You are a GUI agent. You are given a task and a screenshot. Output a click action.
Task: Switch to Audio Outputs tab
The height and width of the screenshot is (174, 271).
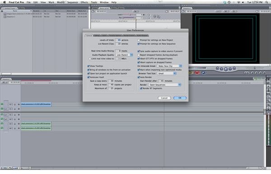pyautogui.click(x=142, y=35)
